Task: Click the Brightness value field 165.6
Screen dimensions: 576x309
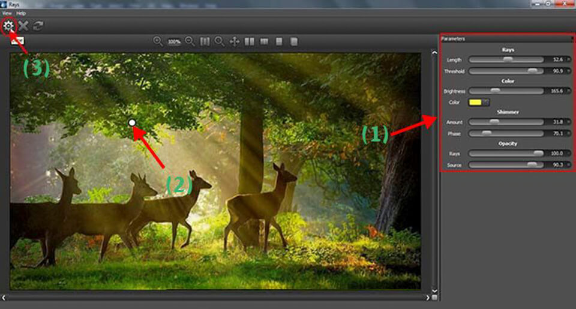Action: 557,91
